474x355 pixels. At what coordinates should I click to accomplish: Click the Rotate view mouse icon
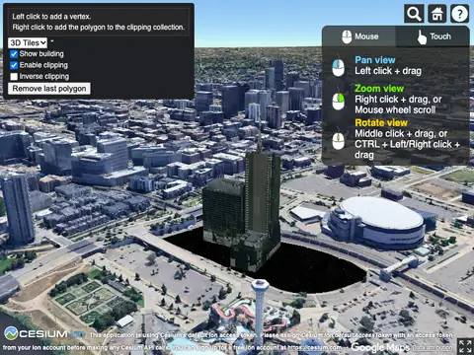338,141
